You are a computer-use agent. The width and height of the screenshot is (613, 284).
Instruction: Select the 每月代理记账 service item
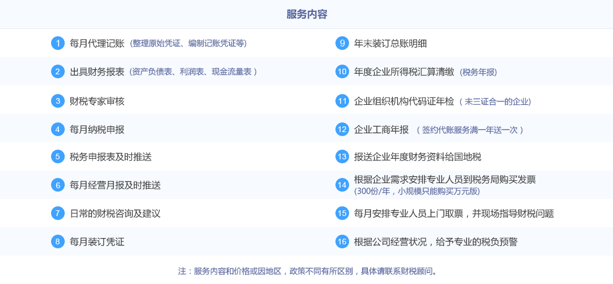(x=97, y=43)
